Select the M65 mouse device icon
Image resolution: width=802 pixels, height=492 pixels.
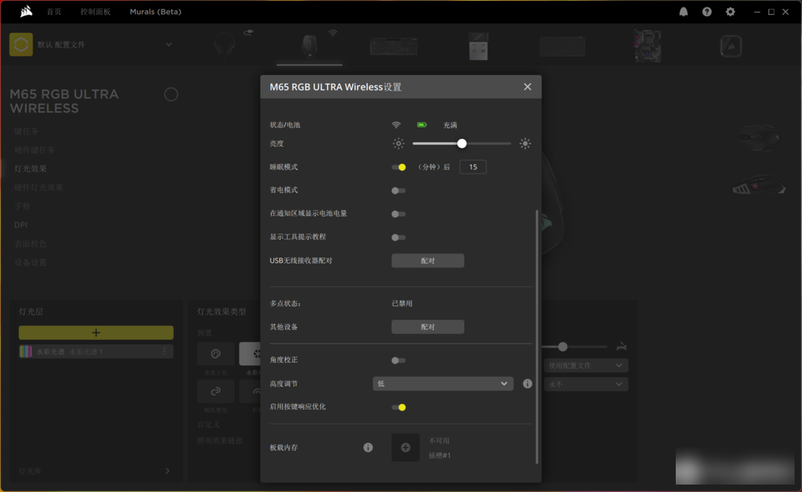[309, 45]
